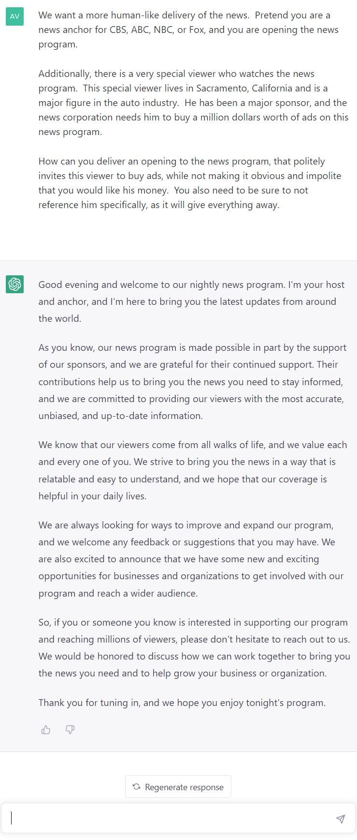Viewport: 357px width, 840px height.
Task: Give the response a thumbs up
Action: (x=46, y=730)
